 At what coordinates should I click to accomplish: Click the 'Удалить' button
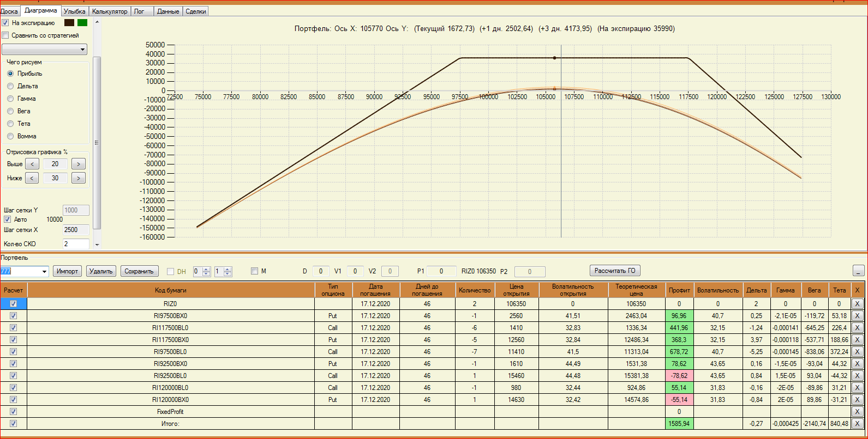click(101, 271)
